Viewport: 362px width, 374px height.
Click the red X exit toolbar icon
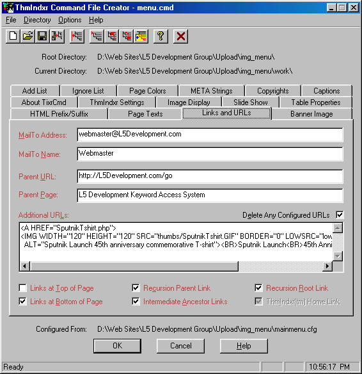[180, 37]
